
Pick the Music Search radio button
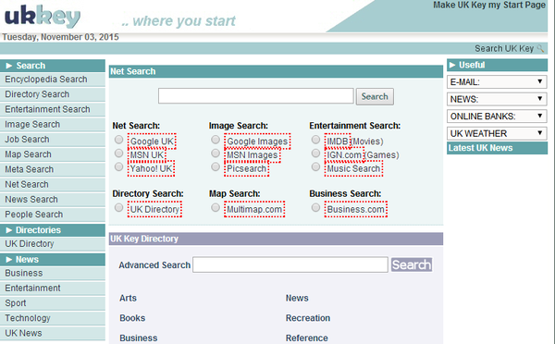315,166
